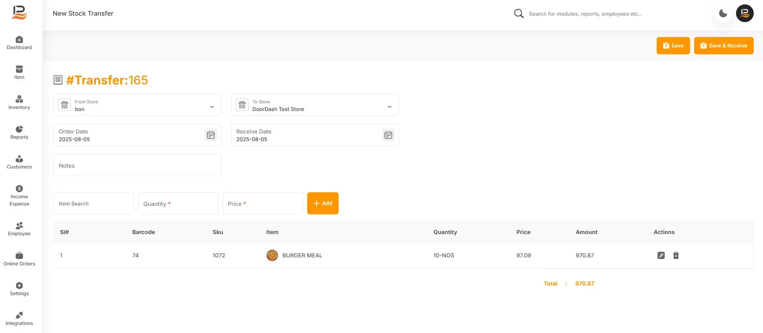Screen dimensions: 763x333
Task: Open the Integrations plug icon
Action: pos(19,315)
